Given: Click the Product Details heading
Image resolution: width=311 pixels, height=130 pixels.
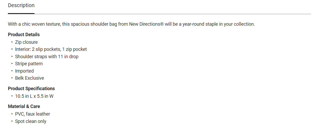Looking at the screenshot, I should 24,35.
